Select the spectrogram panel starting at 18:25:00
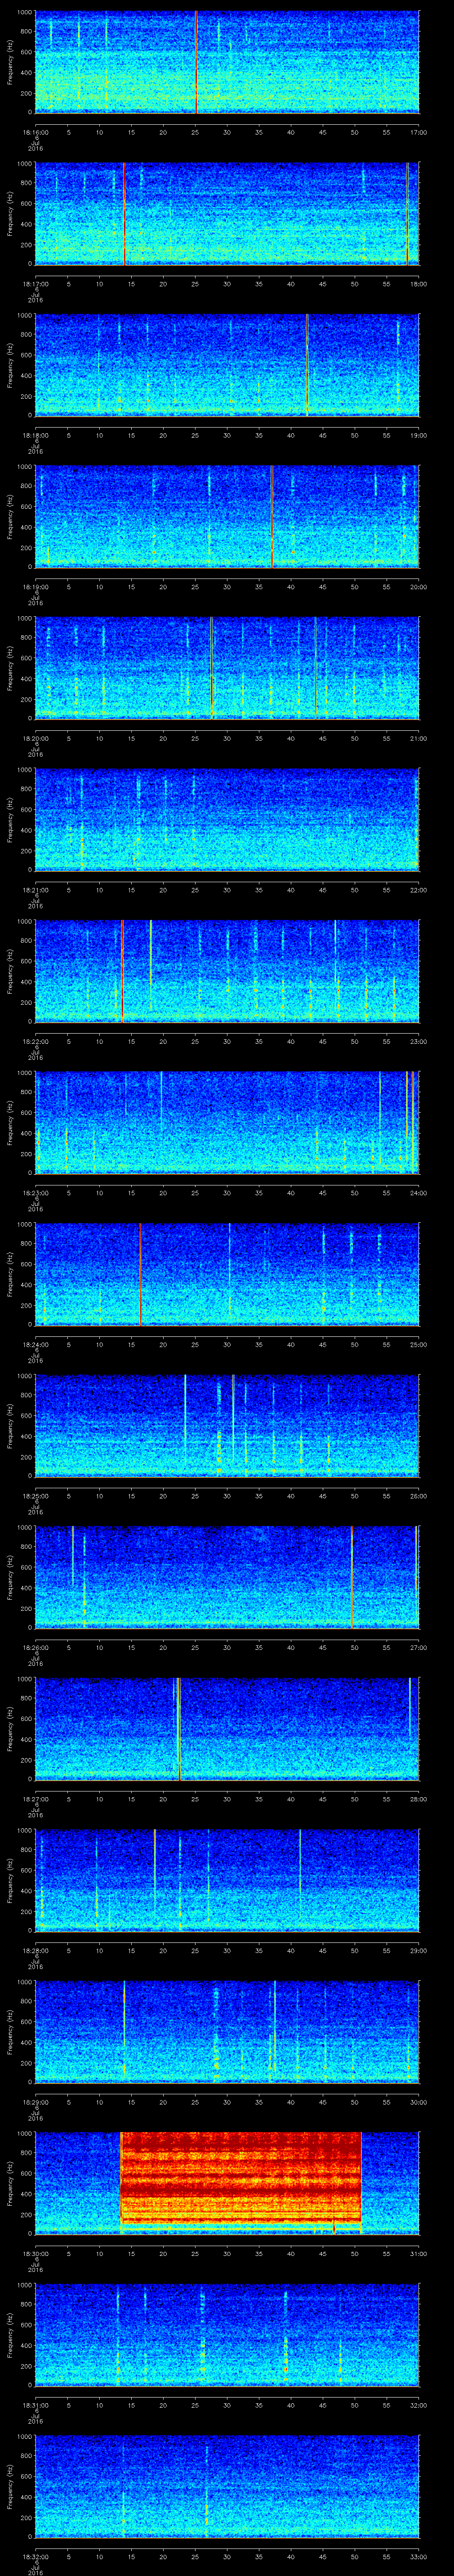454x2576 pixels. [227, 1425]
